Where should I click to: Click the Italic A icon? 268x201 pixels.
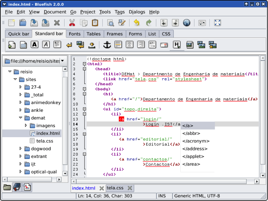point(46,44)
